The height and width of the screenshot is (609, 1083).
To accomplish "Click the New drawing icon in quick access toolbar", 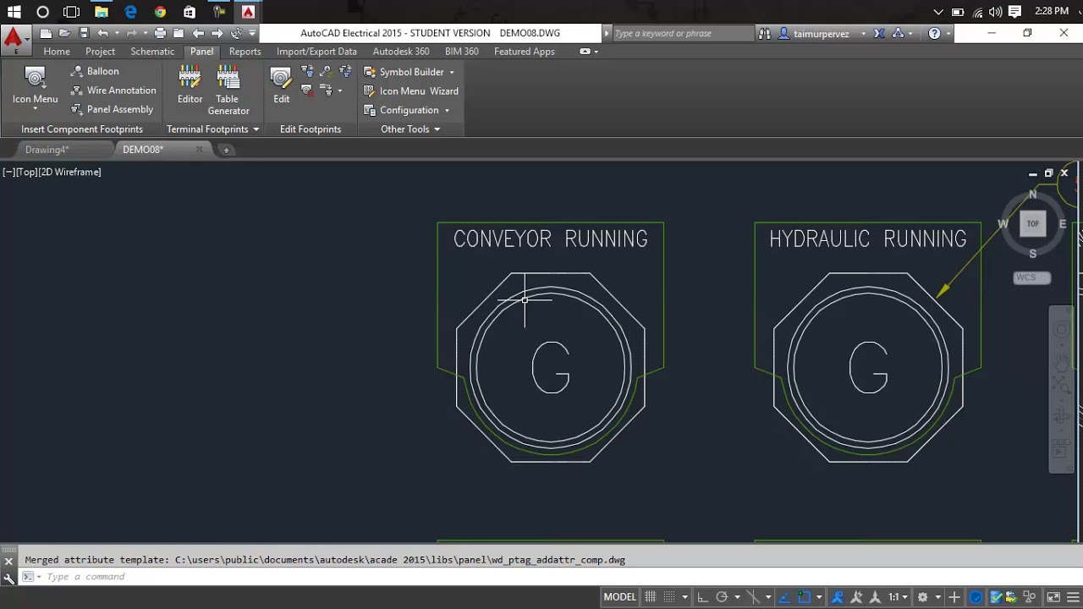I will point(46,33).
